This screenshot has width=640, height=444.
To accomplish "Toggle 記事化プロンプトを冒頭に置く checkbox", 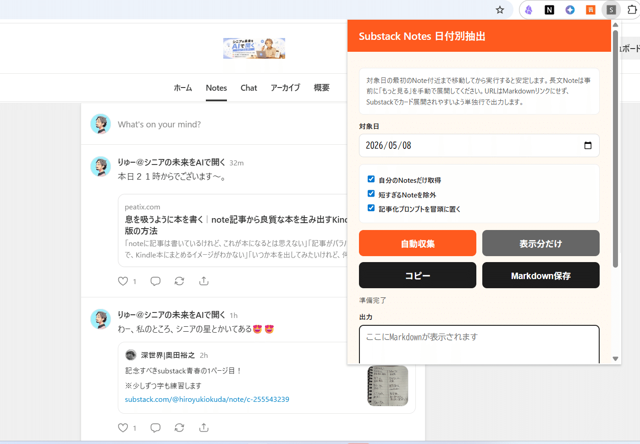I will coord(371,208).
